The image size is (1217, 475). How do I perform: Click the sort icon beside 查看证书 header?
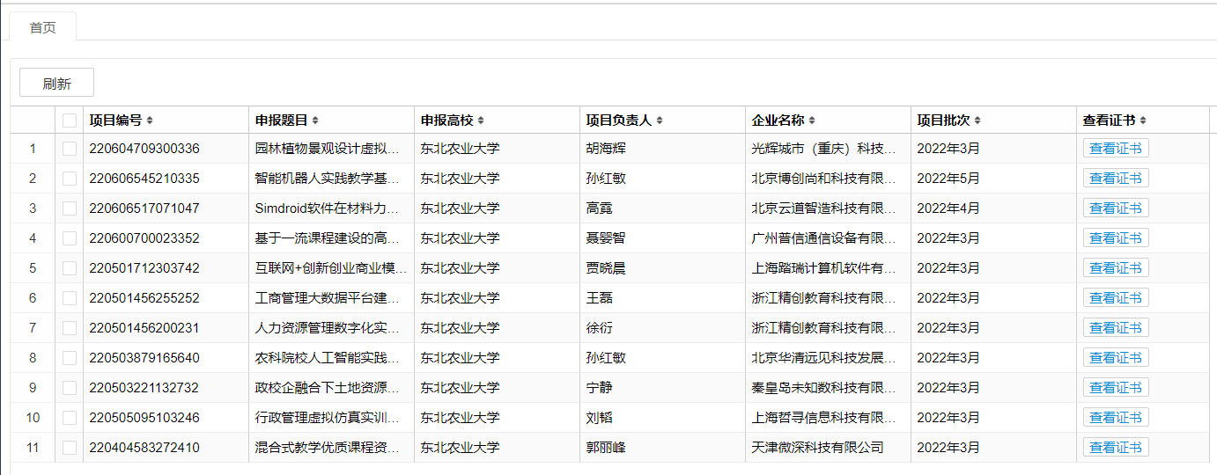click(x=1143, y=121)
